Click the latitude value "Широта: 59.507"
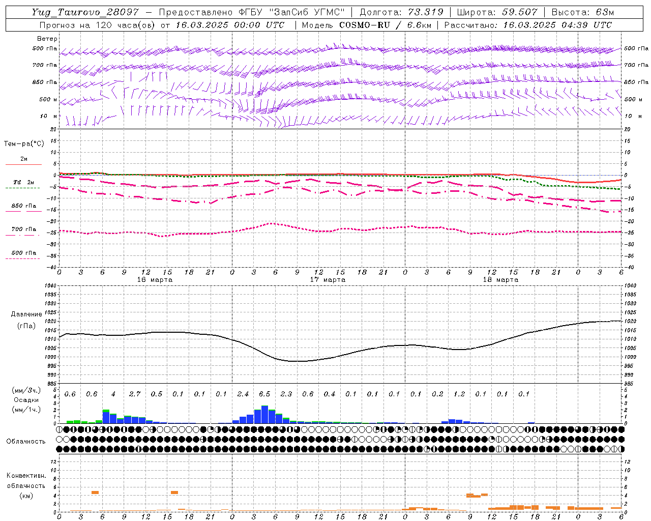The image size is (651, 521). 497,12
